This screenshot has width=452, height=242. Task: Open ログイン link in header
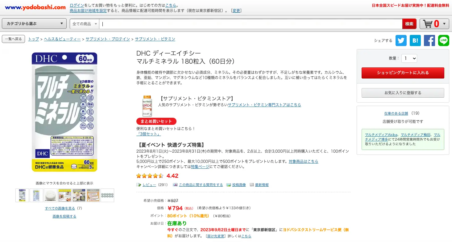point(76,6)
